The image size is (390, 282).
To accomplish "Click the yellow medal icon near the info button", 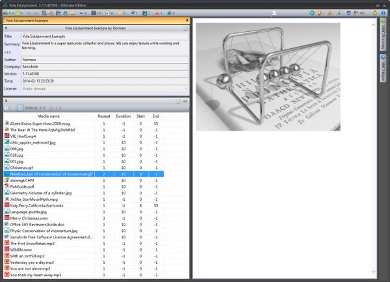I will pyautogui.click(x=374, y=13).
